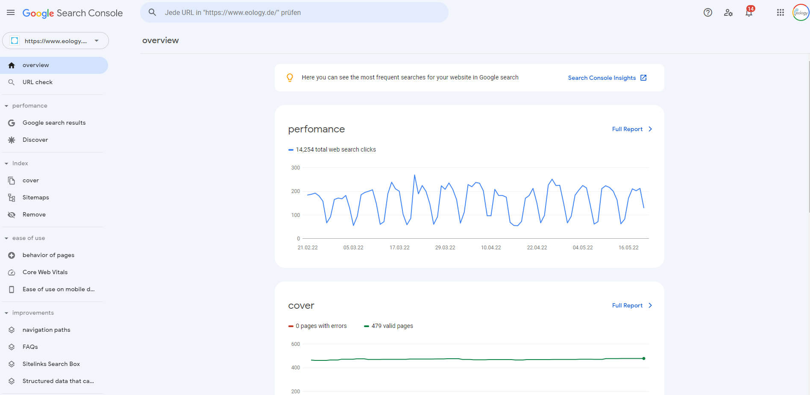Click the FAQs layers icon
The image size is (810, 395).
(12, 347)
